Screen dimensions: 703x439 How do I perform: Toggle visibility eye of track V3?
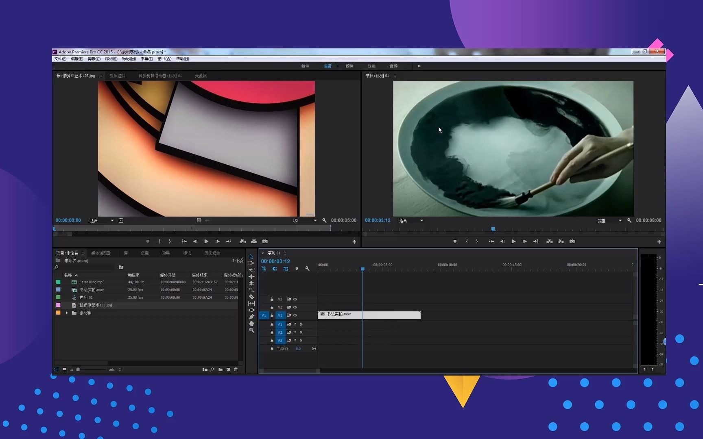pyautogui.click(x=295, y=299)
